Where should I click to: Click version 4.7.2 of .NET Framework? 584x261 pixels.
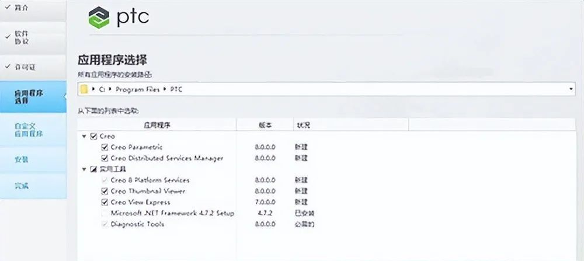point(265,213)
